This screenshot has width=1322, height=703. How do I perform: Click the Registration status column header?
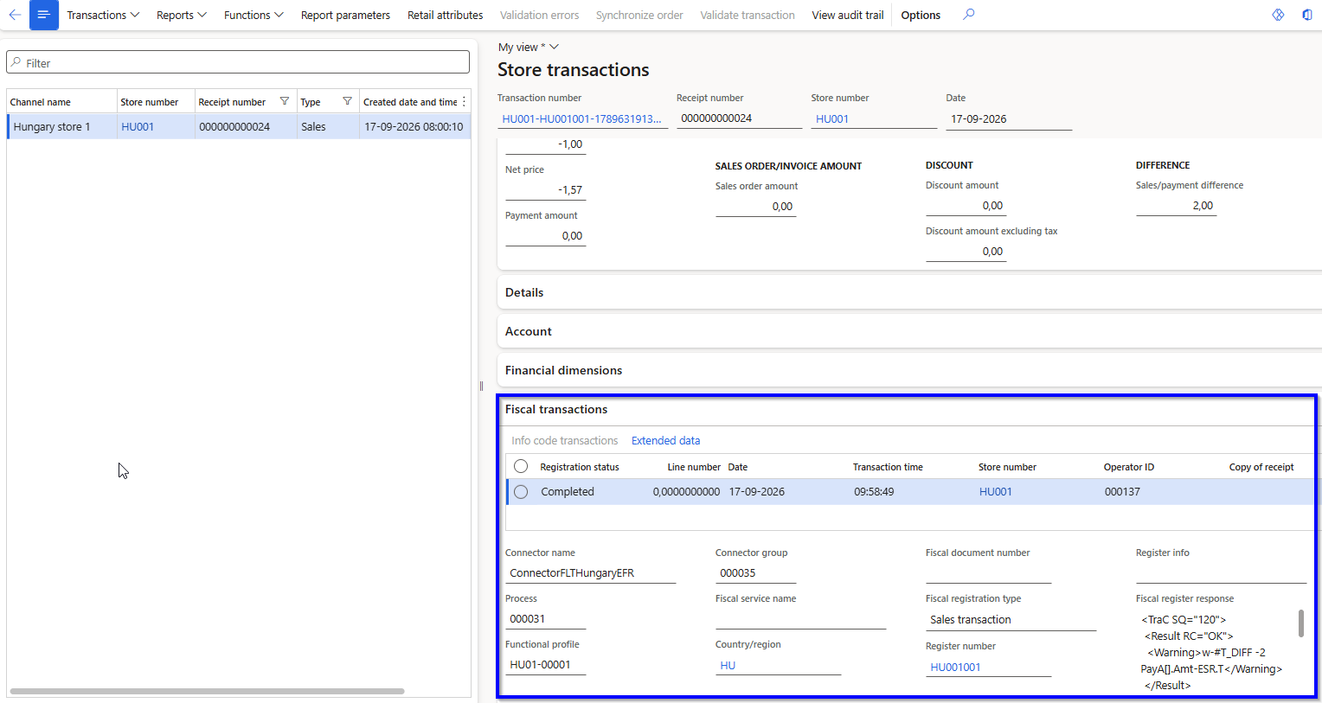(580, 467)
